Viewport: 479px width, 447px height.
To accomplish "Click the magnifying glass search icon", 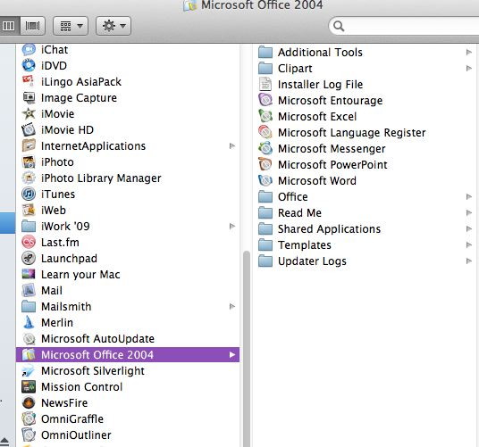I will [x=339, y=26].
